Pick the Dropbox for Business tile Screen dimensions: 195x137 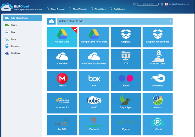point(158,37)
